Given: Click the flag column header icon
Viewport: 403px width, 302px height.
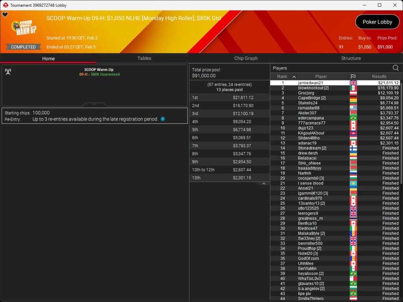Looking at the screenshot, I should [353, 77].
